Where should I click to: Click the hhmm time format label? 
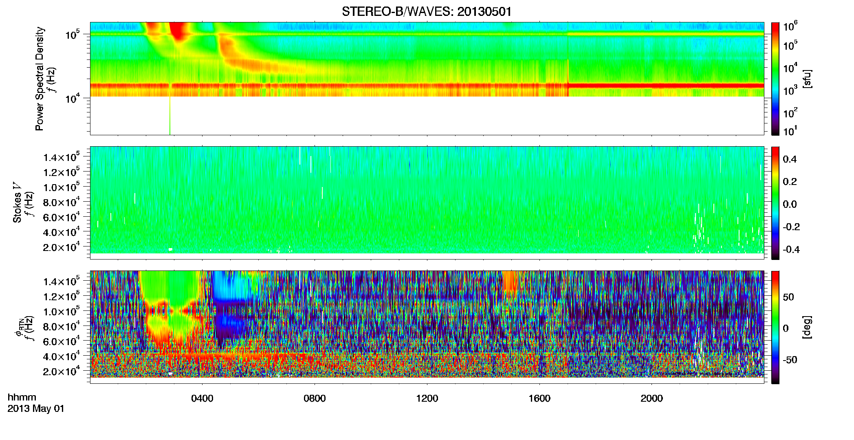[x=22, y=397]
